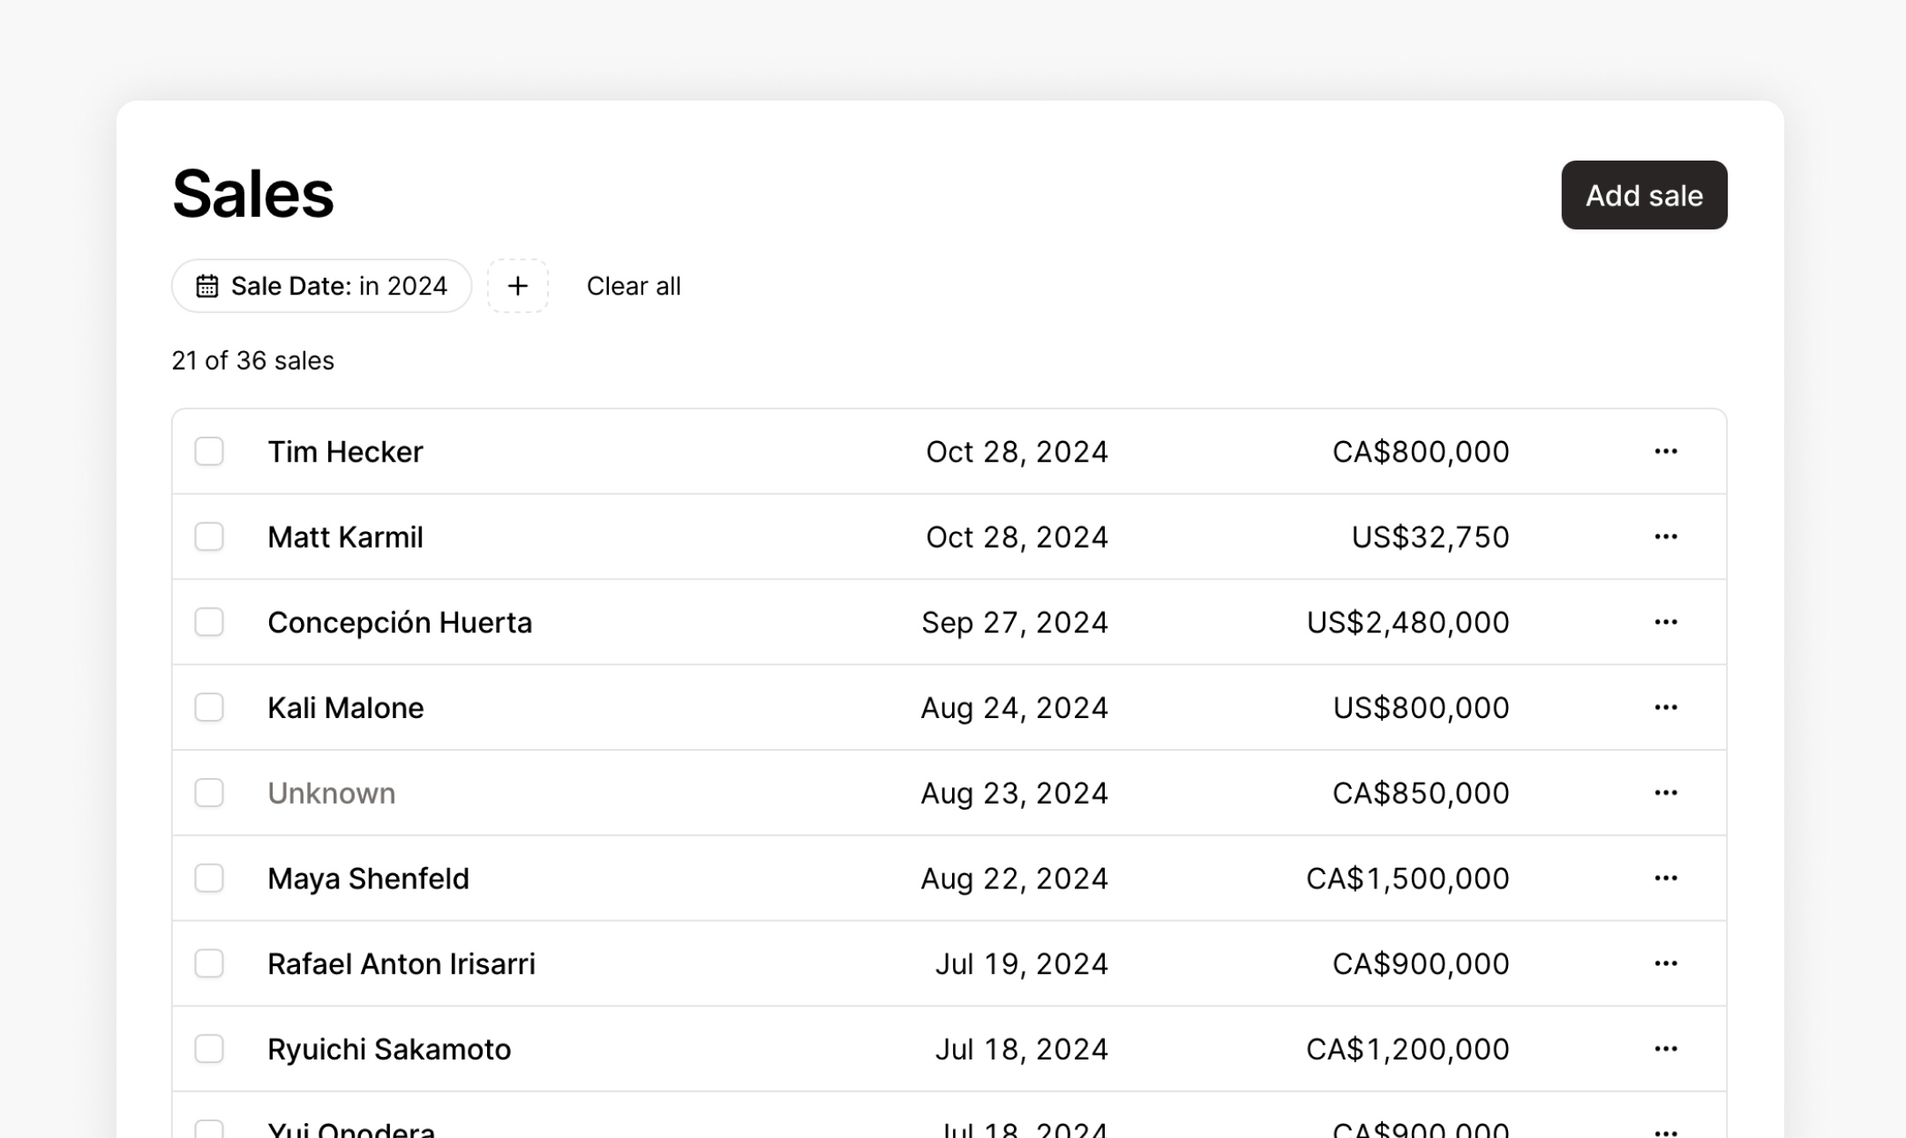Click the Aug 23, 2024 date
The width and height of the screenshot is (1906, 1138).
tap(1014, 793)
